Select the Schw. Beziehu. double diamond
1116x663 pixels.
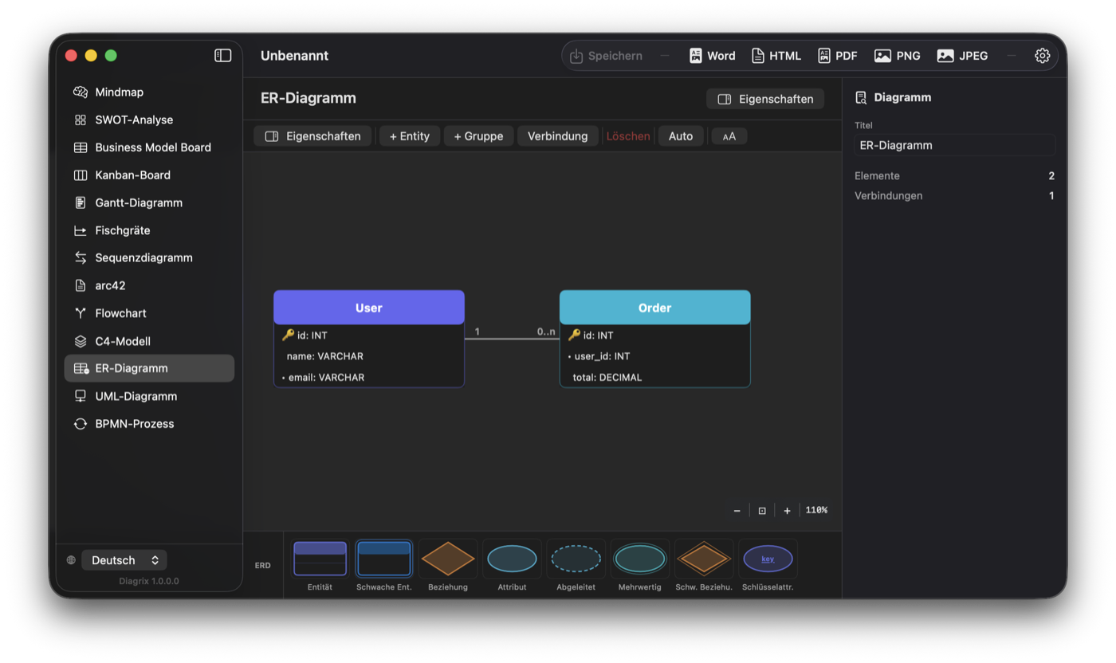[704, 559]
